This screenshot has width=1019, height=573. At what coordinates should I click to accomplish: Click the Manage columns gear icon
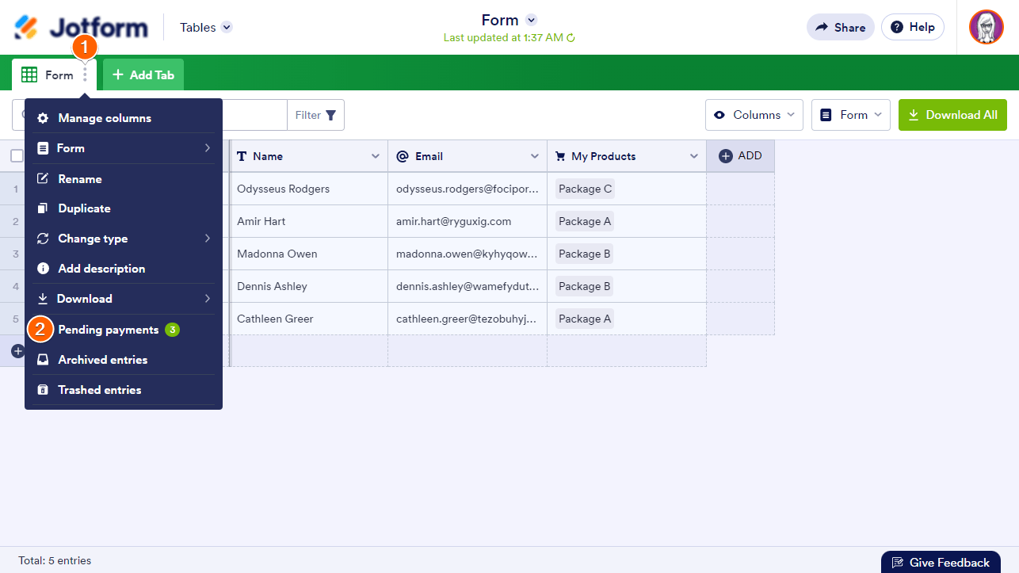click(43, 118)
